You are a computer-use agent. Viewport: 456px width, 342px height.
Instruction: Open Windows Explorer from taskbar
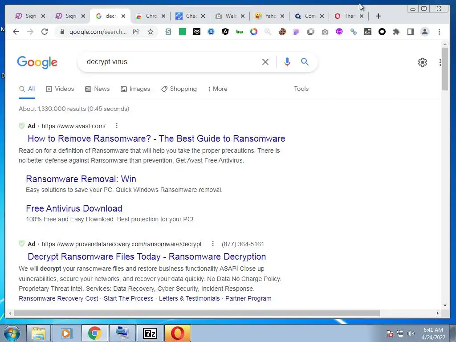[x=38, y=333]
